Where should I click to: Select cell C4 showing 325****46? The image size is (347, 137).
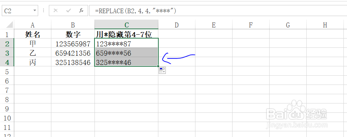pos(126,62)
